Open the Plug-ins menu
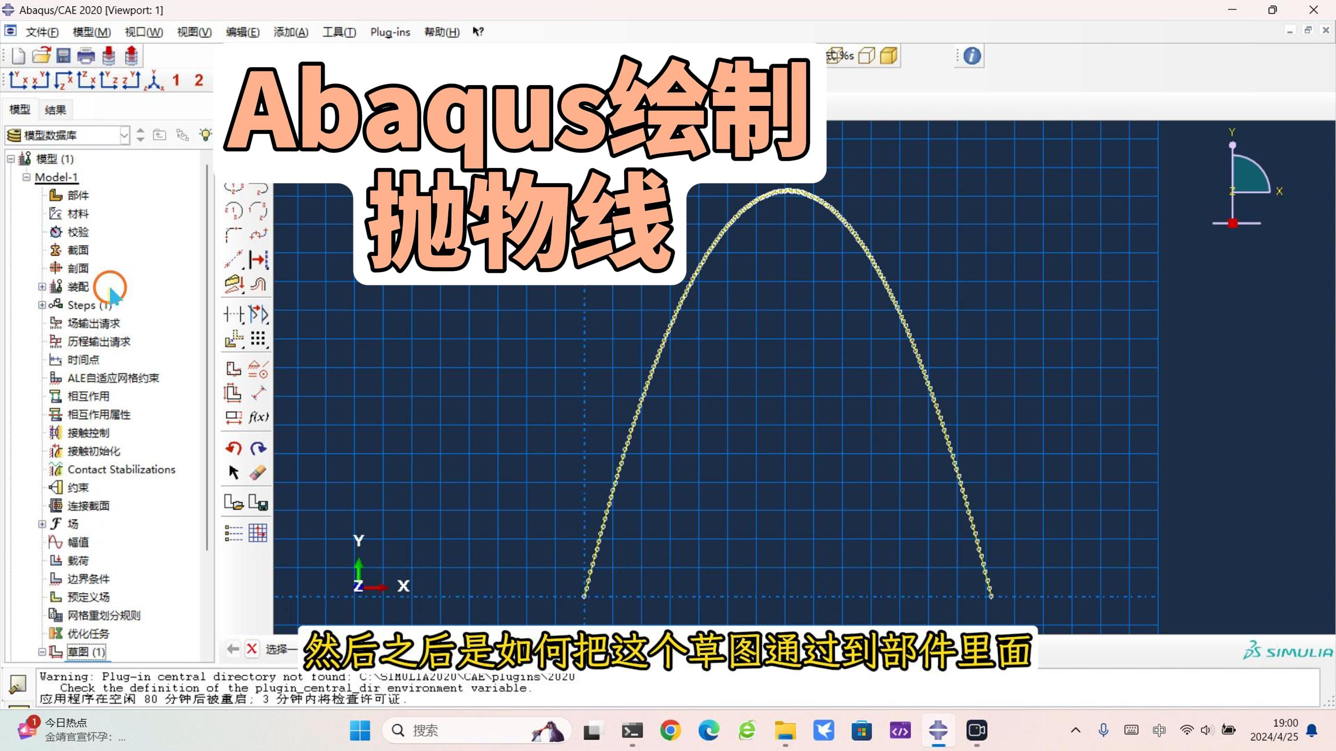The height and width of the screenshot is (751, 1336). click(x=390, y=32)
